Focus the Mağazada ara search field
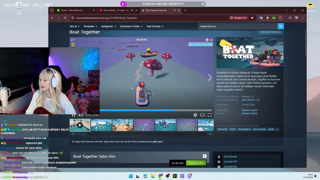The width and height of the screenshot is (320, 180). click(238, 26)
